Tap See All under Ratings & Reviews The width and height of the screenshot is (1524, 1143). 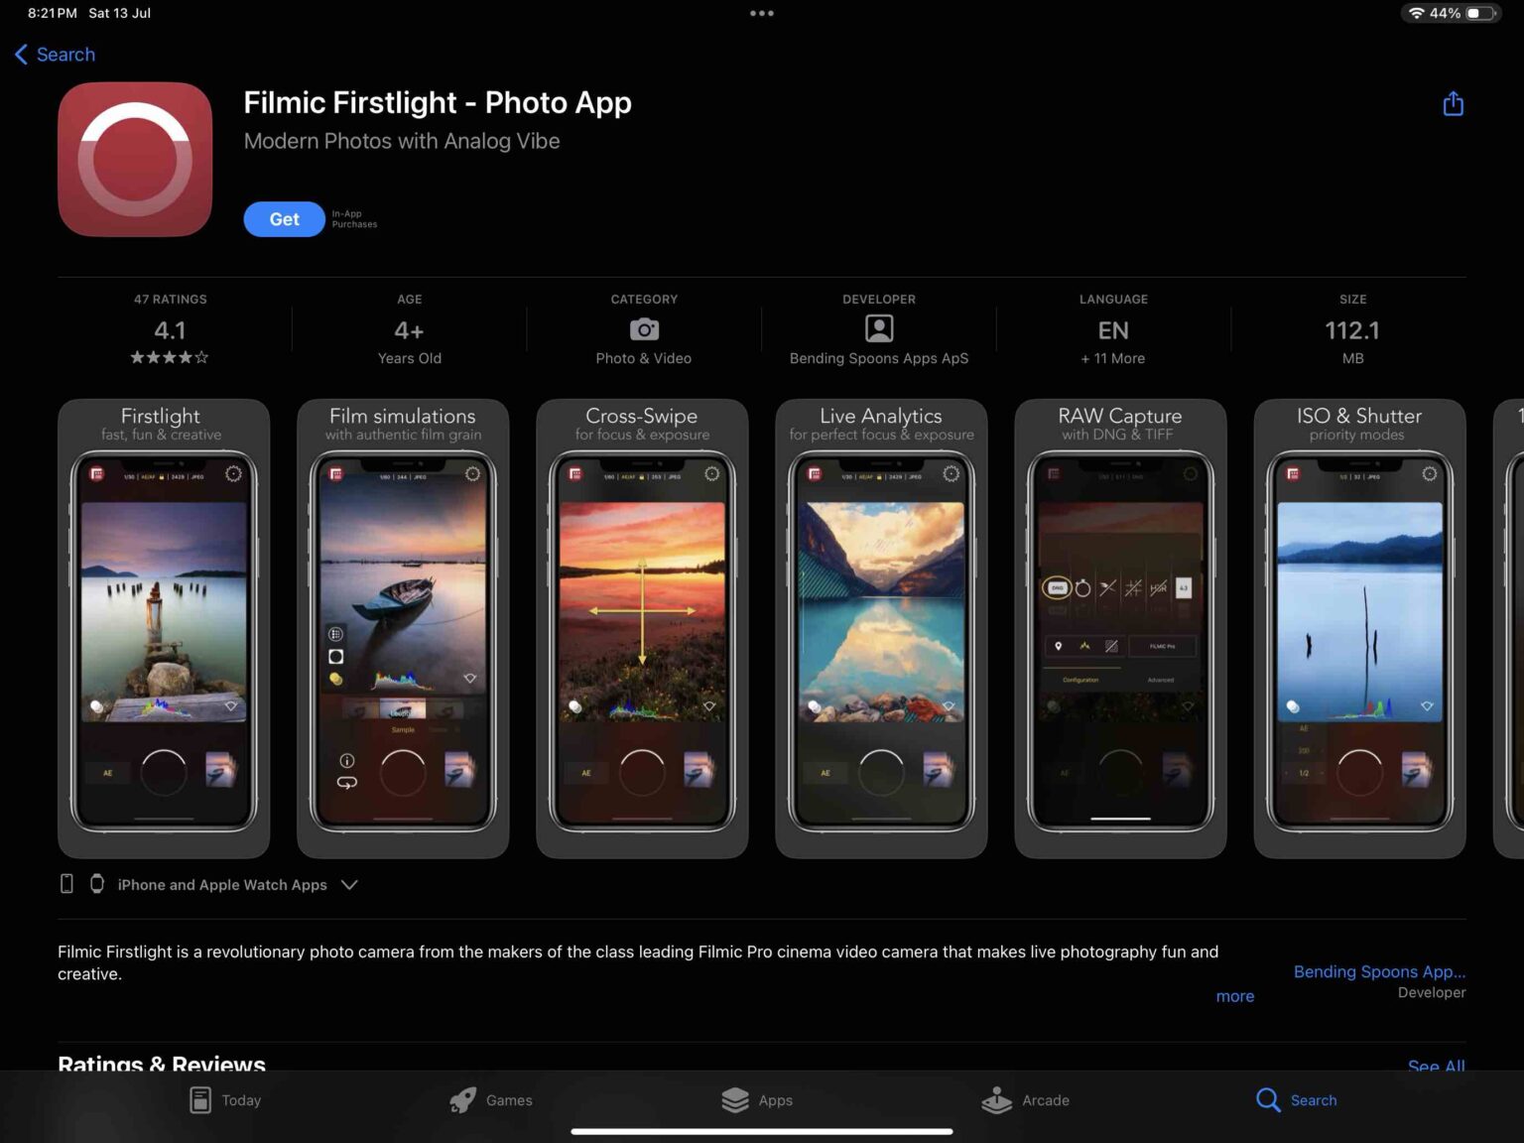(x=1436, y=1067)
